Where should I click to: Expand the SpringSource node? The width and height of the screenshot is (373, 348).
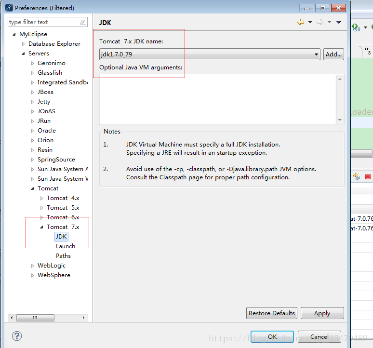[x=33, y=160]
